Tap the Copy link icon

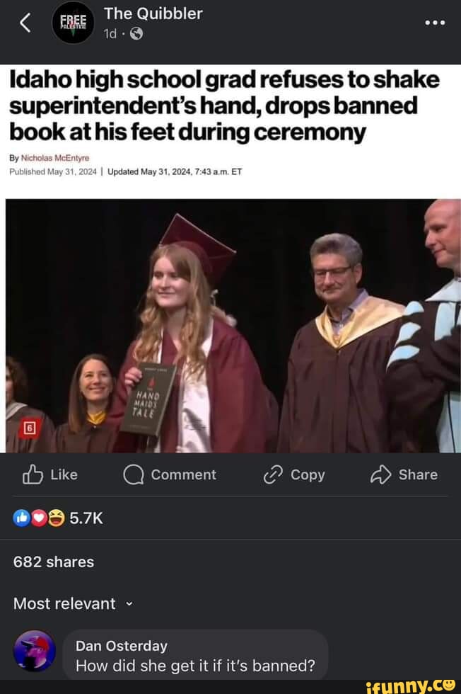tap(272, 474)
